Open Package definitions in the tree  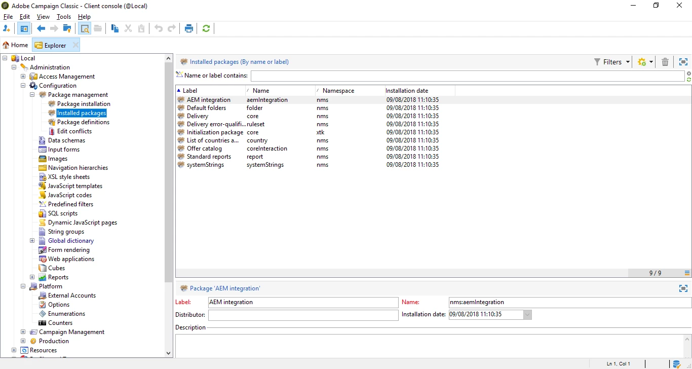tap(83, 122)
